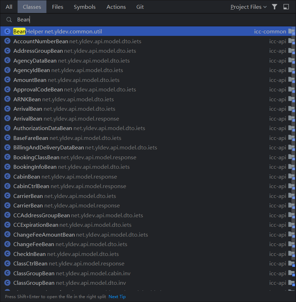This screenshot has width=296, height=302.
Task: Open ArrivalBean in dto.iets package
Action: (148, 109)
